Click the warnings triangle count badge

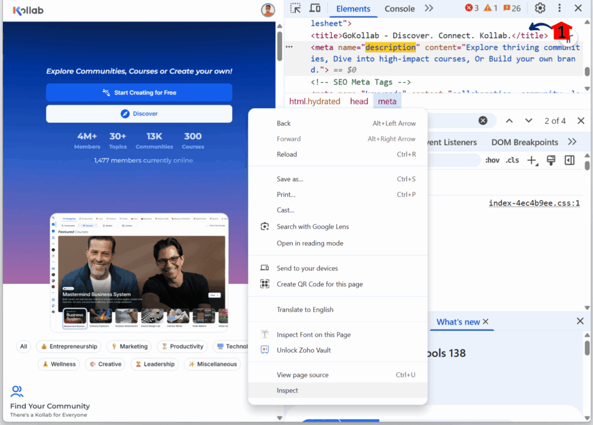490,8
